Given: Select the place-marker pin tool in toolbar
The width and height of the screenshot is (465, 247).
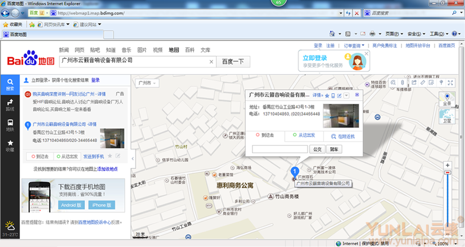Looking at the screenshot, I should (x=441, y=83).
